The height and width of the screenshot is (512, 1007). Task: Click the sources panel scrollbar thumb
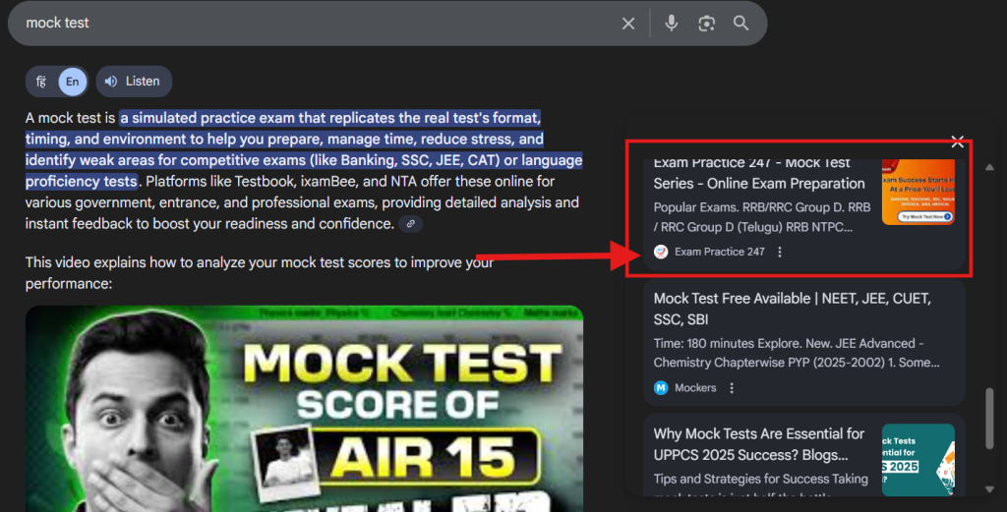[989, 420]
